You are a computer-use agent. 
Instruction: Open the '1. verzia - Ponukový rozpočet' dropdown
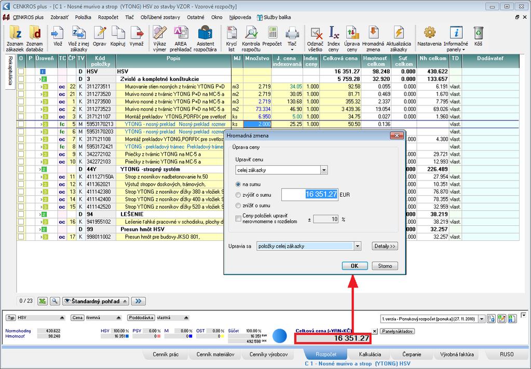coord(482,319)
